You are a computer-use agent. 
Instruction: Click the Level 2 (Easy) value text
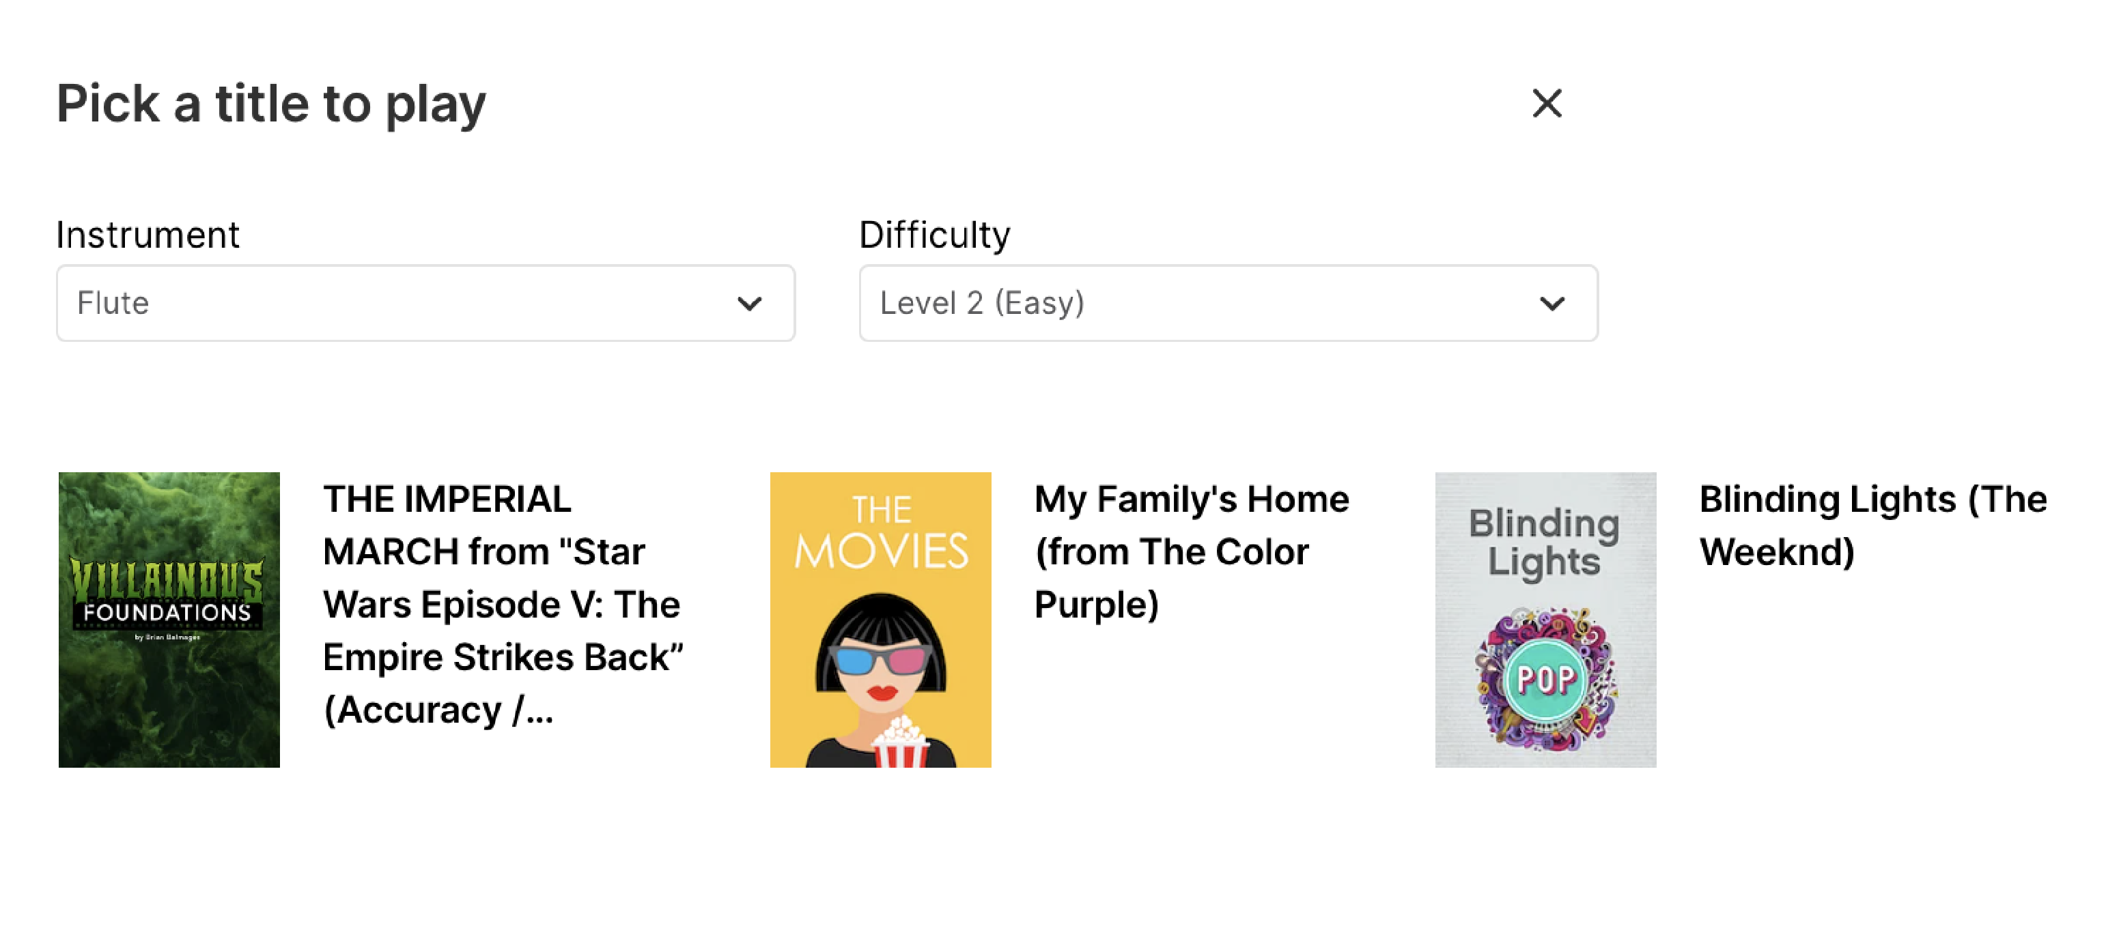982,303
